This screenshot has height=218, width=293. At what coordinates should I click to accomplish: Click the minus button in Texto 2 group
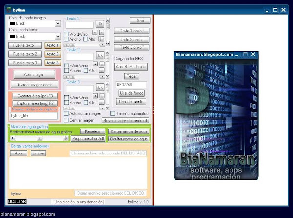point(102,64)
